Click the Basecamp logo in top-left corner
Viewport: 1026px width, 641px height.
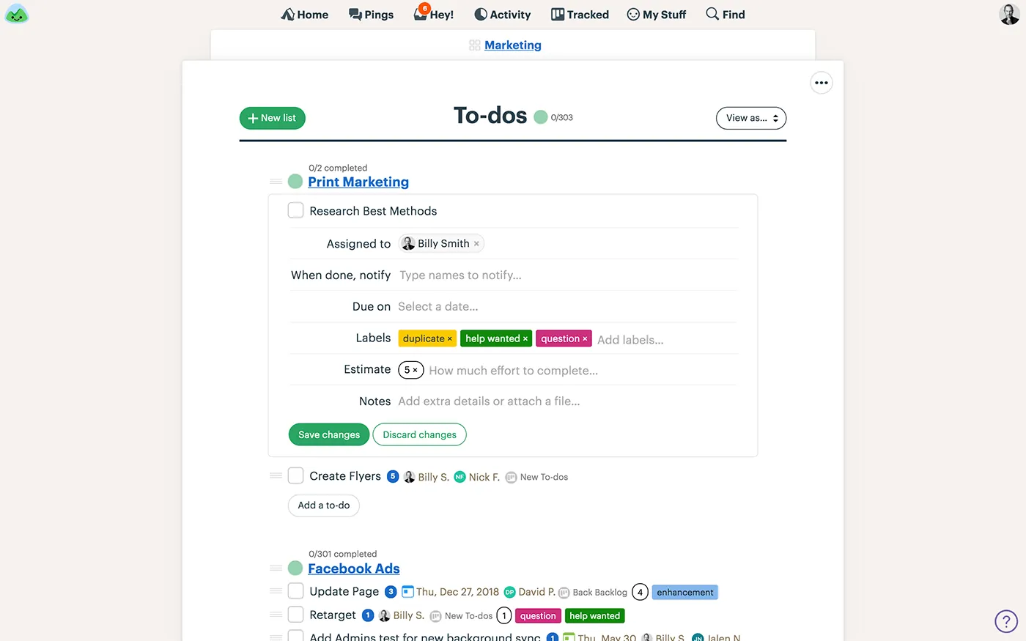click(x=16, y=14)
